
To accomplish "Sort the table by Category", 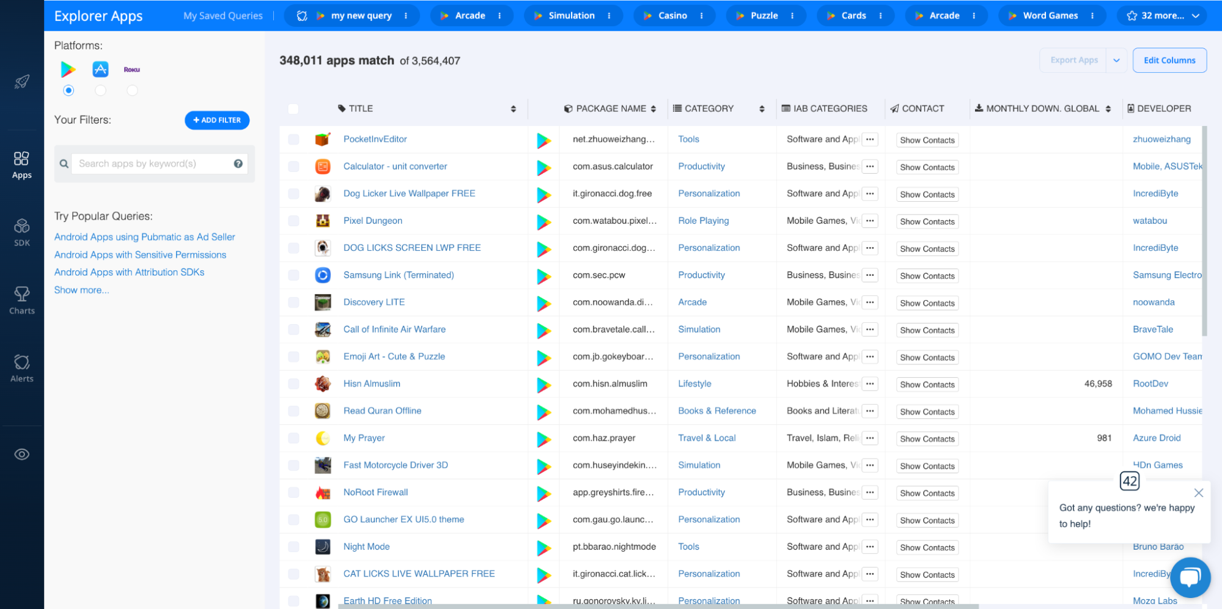I will pos(762,109).
